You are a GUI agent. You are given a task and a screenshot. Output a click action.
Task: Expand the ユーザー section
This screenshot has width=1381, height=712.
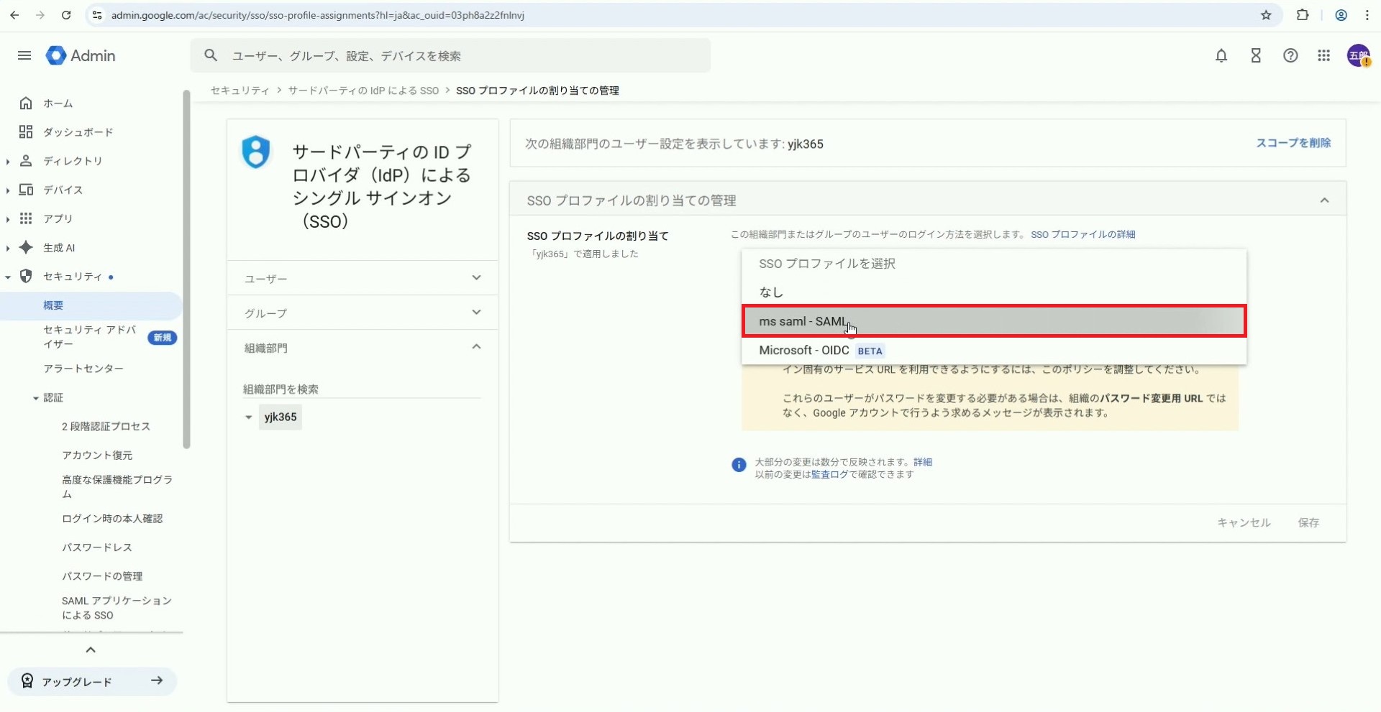pyautogui.click(x=362, y=278)
